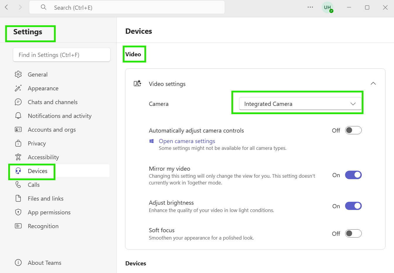Go back with the left arrow
Viewport: 394px width, 273px height.
pos(6,7)
